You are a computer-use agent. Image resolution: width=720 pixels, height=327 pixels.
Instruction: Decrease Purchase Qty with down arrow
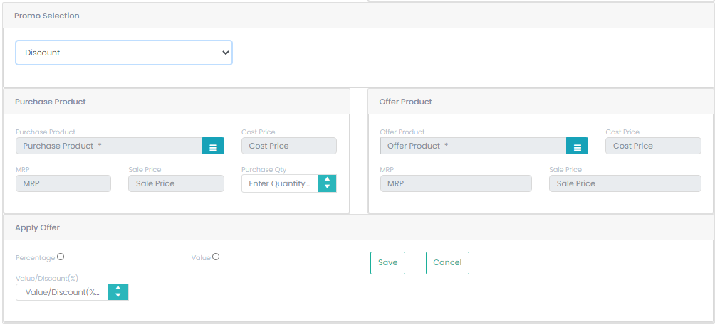click(327, 187)
